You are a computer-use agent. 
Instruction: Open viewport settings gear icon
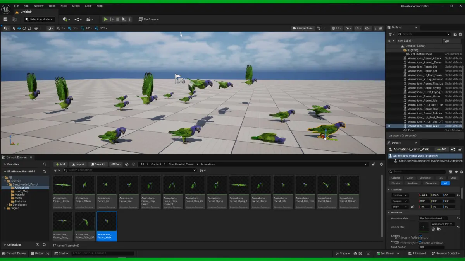[x=367, y=28]
